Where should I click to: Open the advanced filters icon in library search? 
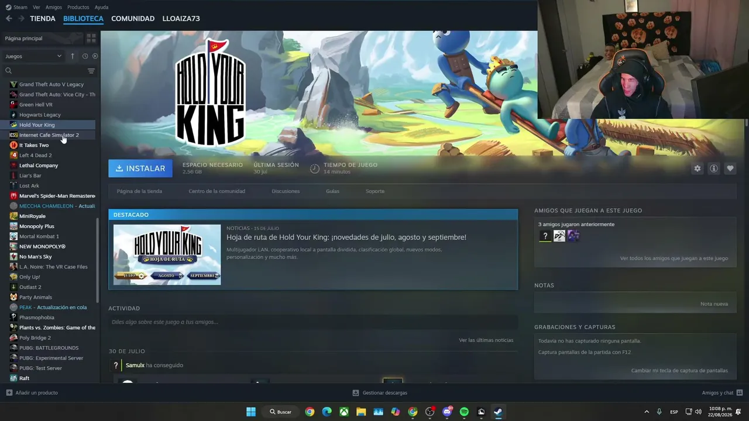point(91,71)
